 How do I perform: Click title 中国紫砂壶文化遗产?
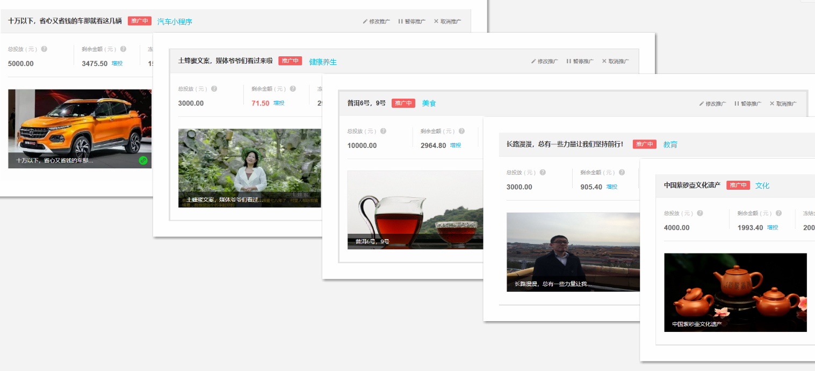coord(692,185)
